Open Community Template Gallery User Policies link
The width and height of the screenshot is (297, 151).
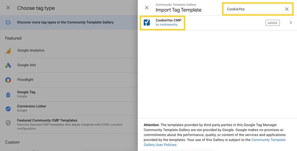[214, 142]
